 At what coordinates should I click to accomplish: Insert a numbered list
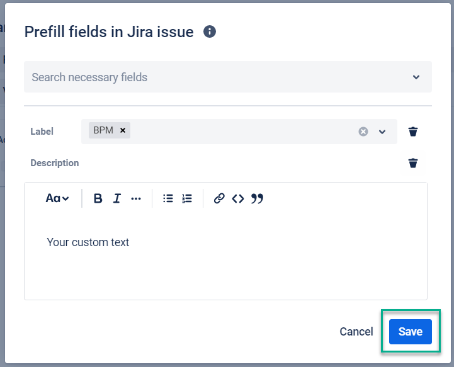click(187, 199)
